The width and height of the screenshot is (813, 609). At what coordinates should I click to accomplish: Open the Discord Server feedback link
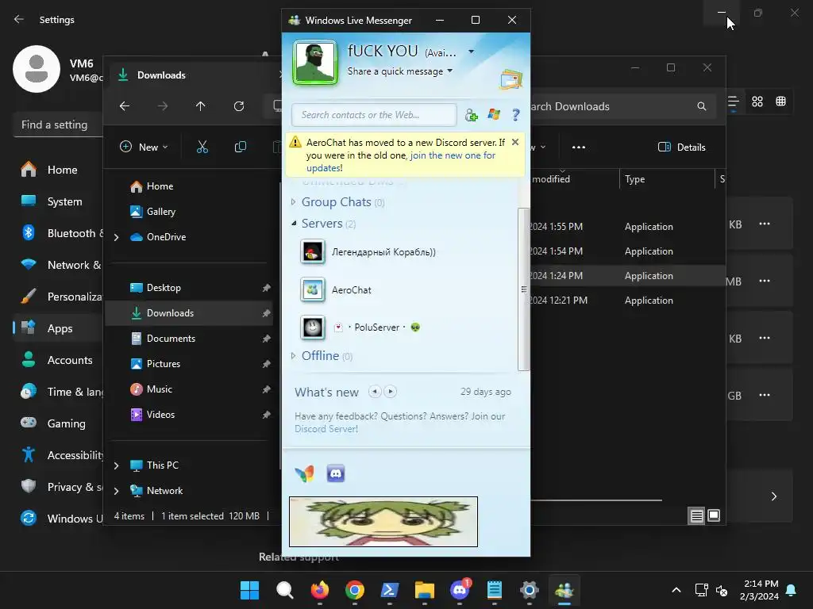click(326, 429)
